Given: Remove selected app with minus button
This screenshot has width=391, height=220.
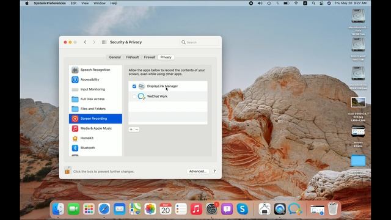Looking at the screenshot, I should point(137,130).
